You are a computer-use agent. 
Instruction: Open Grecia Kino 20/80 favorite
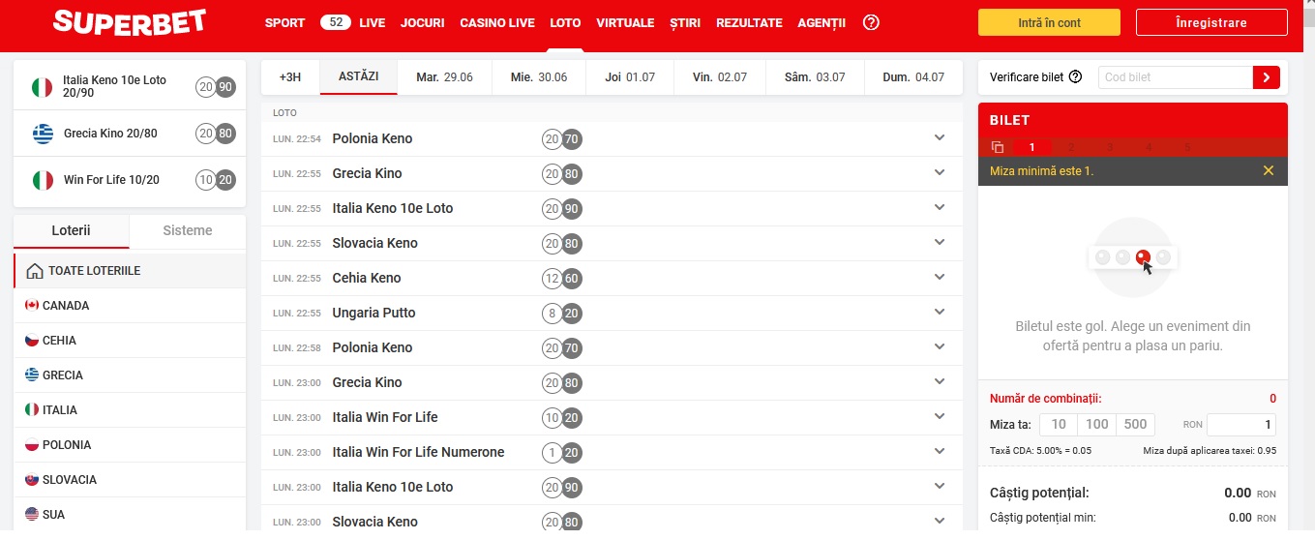pos(130,134)
